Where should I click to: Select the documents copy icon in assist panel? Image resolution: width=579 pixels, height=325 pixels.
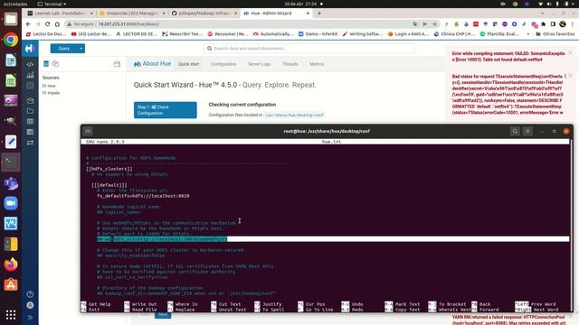tap(55, 64)
